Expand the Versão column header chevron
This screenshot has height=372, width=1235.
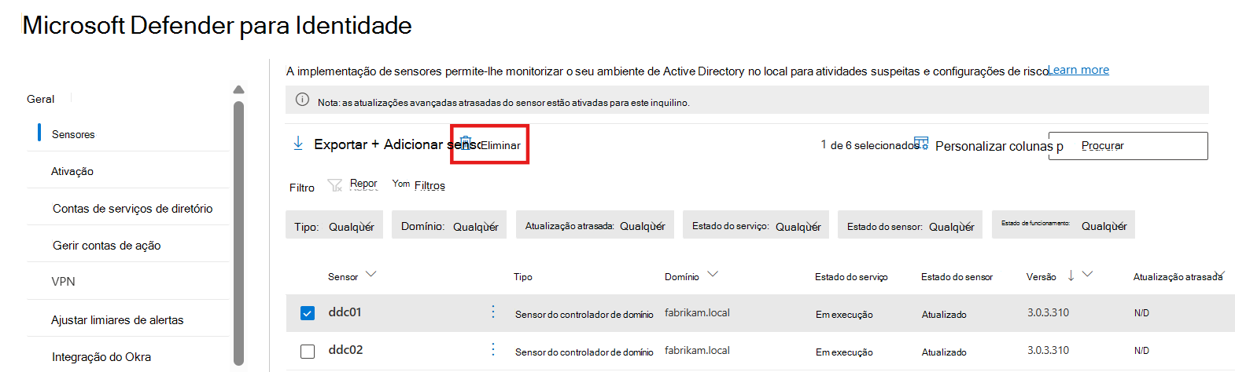[1088, 275]
